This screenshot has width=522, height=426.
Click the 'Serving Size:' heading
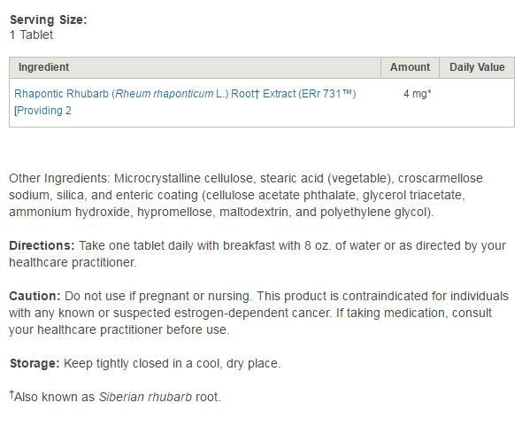(49, 19)
